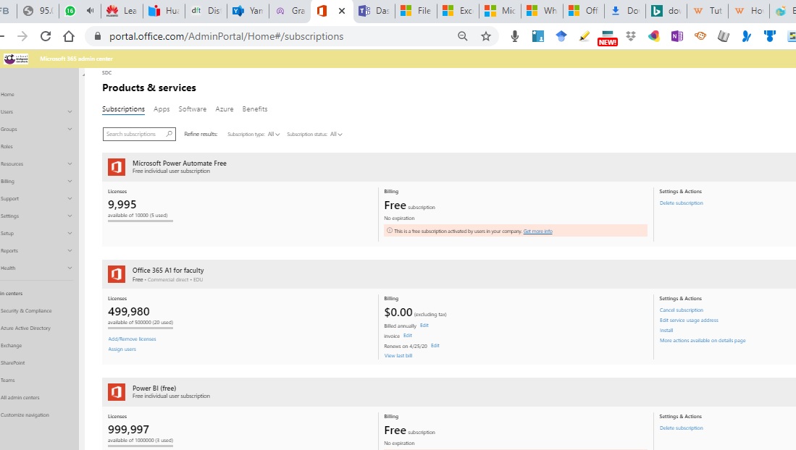Click the Office 365 A1 for faculty product icon
Viewport: 796px width, 450px height.
click(117, 274)
